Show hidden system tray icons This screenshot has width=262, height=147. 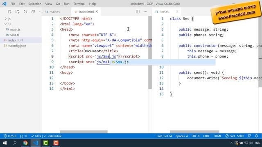pyautogui.click(x=231, y=143)
